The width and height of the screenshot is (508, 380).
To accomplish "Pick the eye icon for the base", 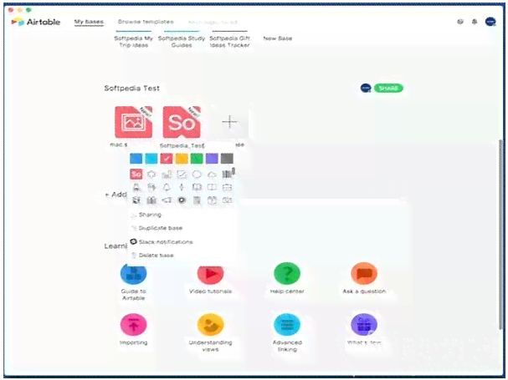I will point(182,200).
